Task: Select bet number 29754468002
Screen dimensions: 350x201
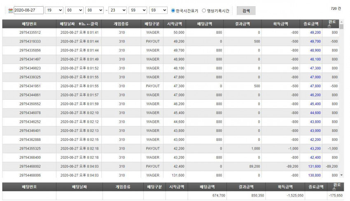Action: 30,166
